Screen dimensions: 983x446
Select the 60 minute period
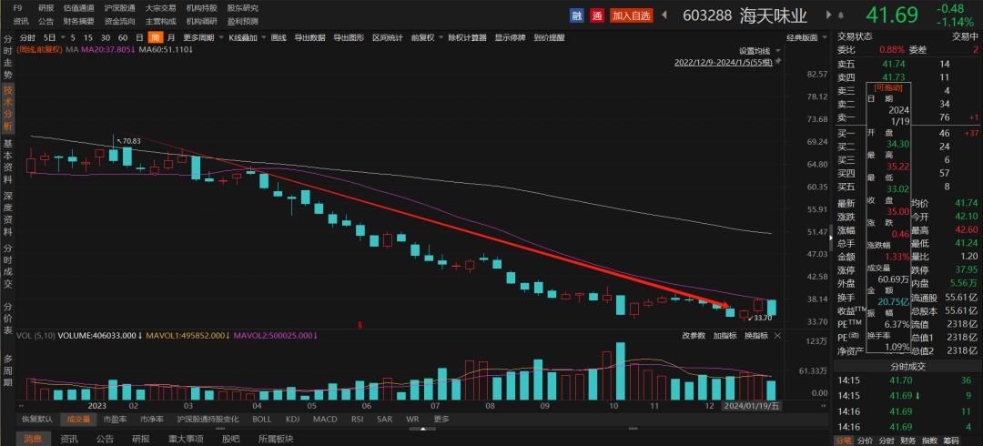point(123,37)
